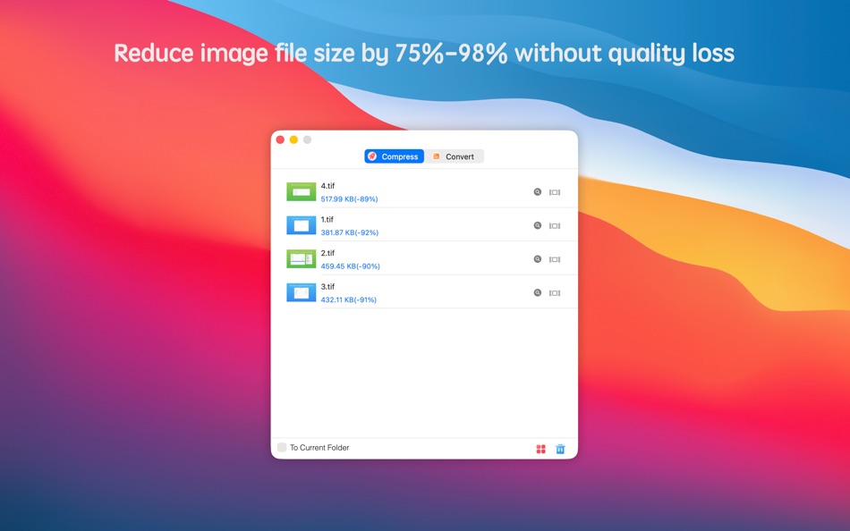This screenshot has width=850, height=531.
Task: Open preview for 3.tif result
Action: [x=538, y=292]
